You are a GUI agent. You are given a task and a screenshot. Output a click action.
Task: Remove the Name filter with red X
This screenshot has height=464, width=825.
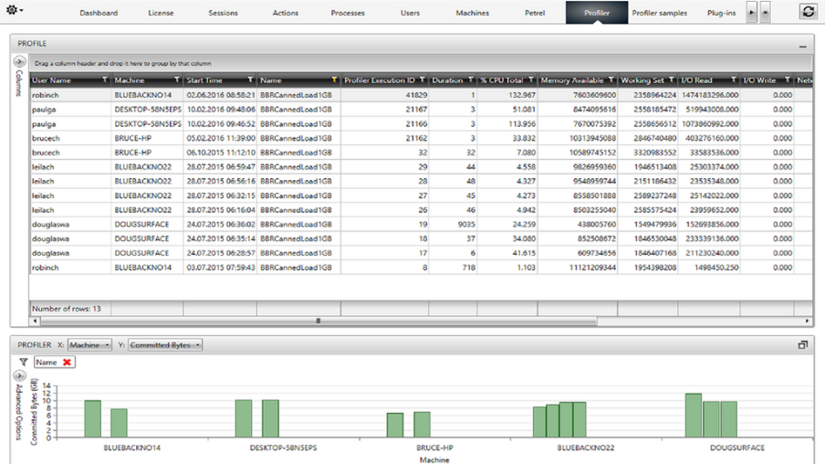coord(67,363)
